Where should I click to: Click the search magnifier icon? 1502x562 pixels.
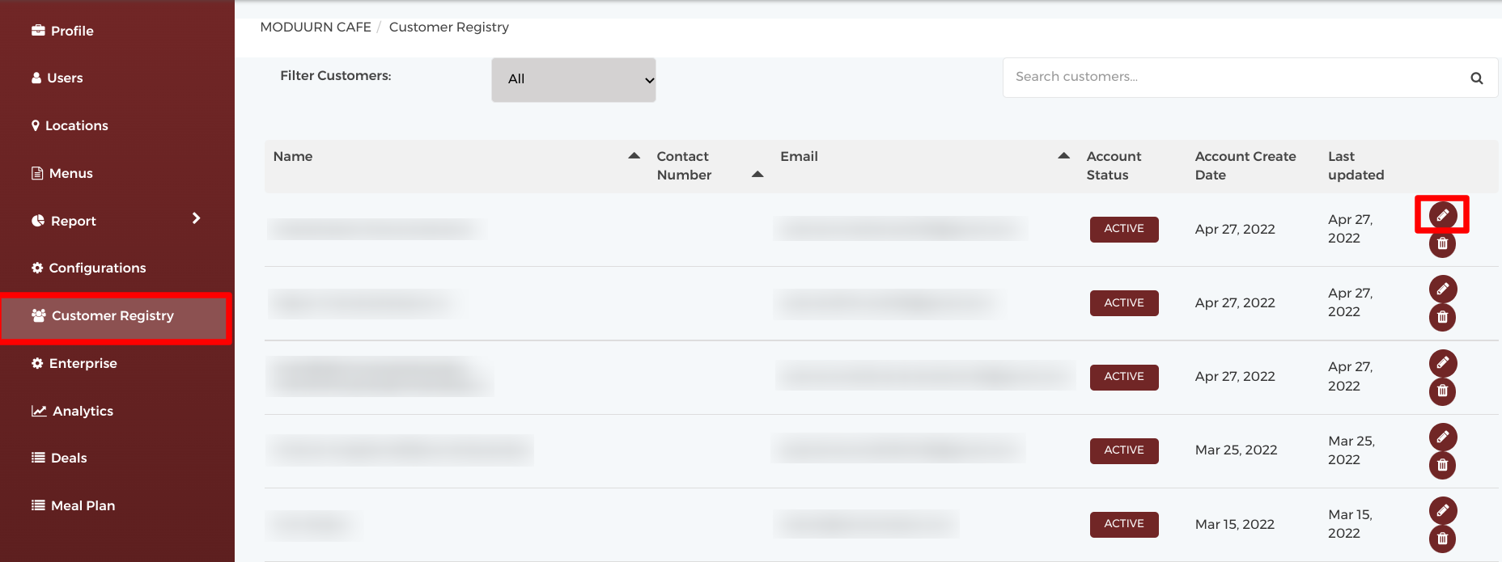tap(1476, 78)
